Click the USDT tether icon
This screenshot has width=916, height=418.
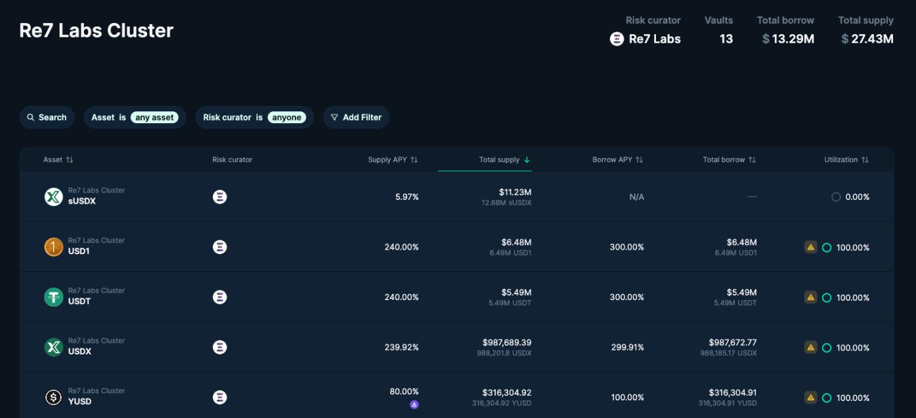54,296
